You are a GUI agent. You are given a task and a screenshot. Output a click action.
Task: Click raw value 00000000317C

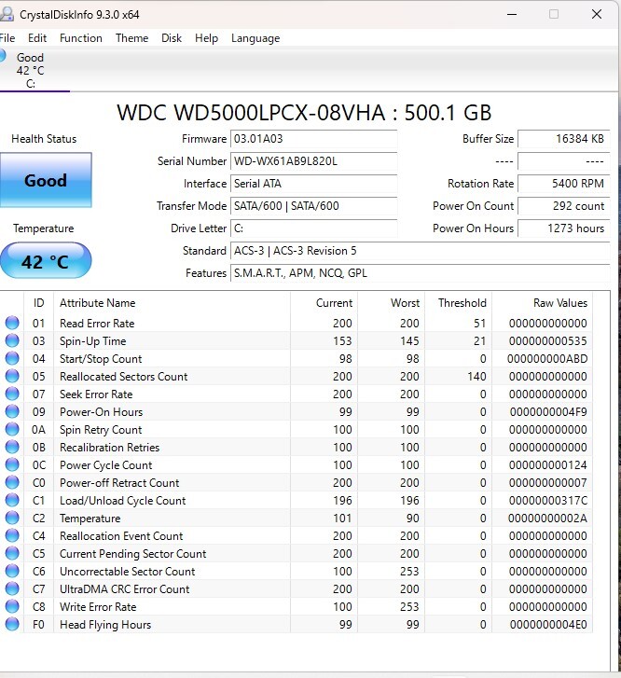point(548,500)
